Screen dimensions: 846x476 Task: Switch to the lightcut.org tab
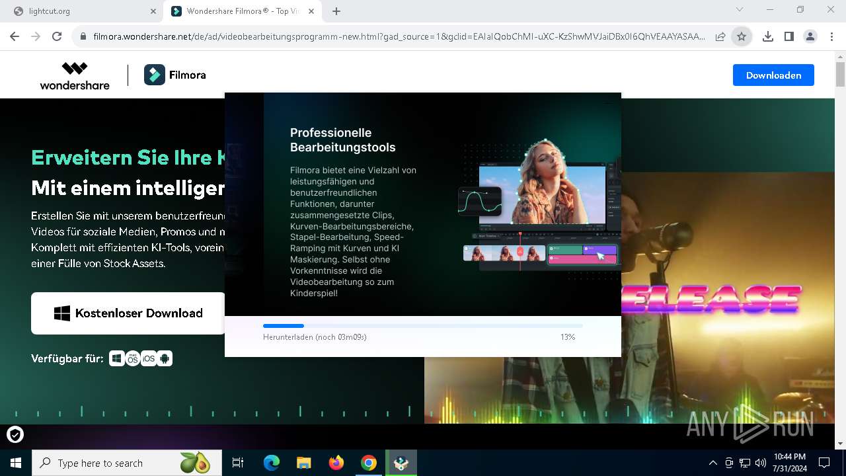tap(82, 11)
